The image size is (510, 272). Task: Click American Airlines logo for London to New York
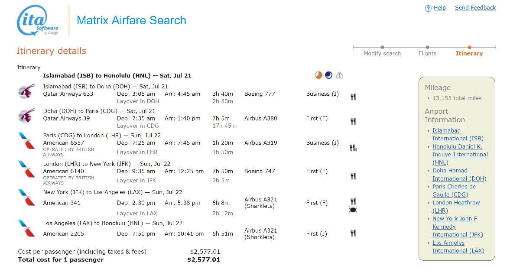pos(27,169)
